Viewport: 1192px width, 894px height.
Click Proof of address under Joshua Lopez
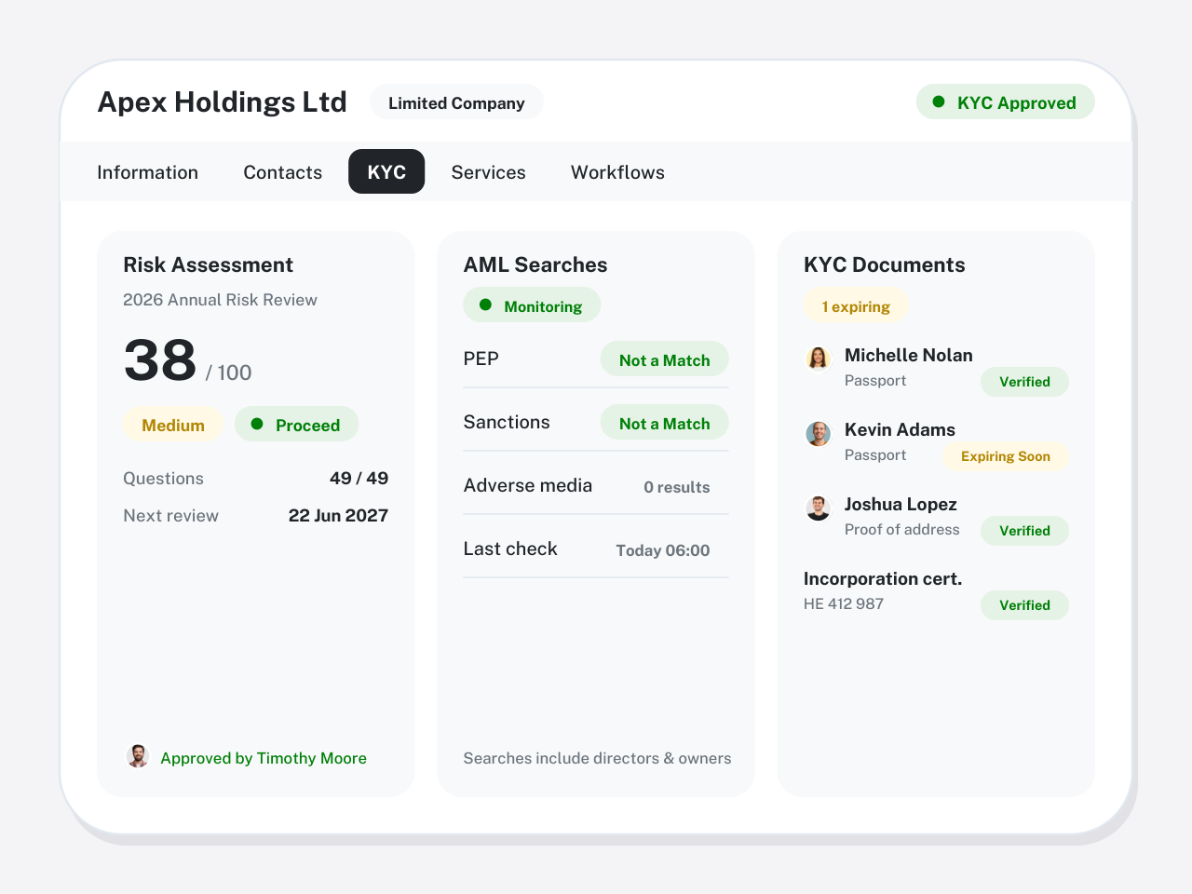[x=901, y=529]
